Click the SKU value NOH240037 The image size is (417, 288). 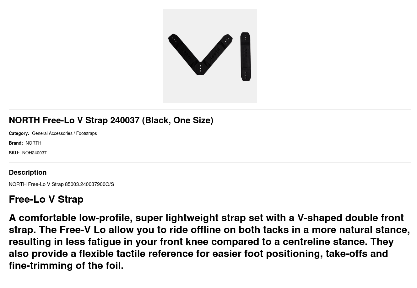point(34,153)
